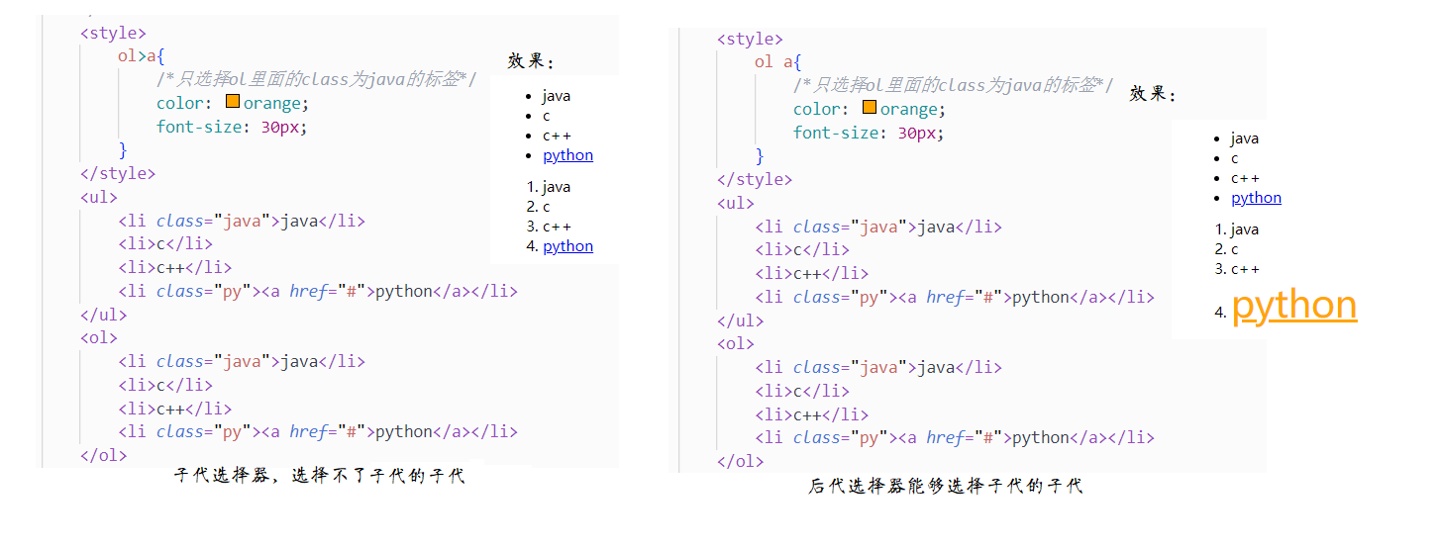Click the orange swatch under the ol>a selector
This screenshot has height=548, width=1440.
click(233, 102)
